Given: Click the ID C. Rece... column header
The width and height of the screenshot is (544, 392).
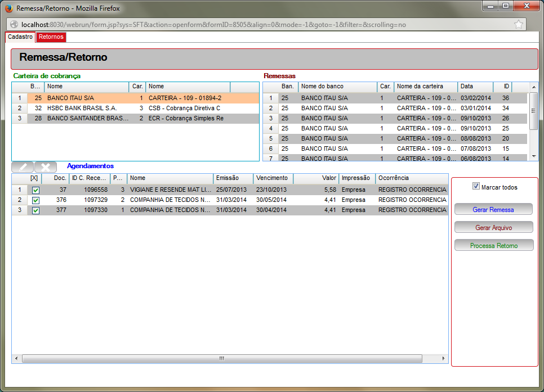Looking at the screenshot, I should tap(90, 178).
